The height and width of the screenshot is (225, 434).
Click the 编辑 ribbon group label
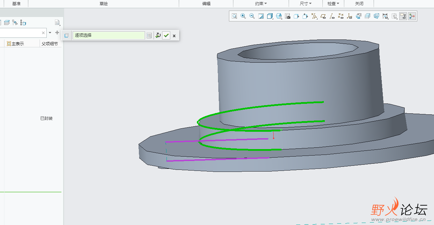click(206, 4)
